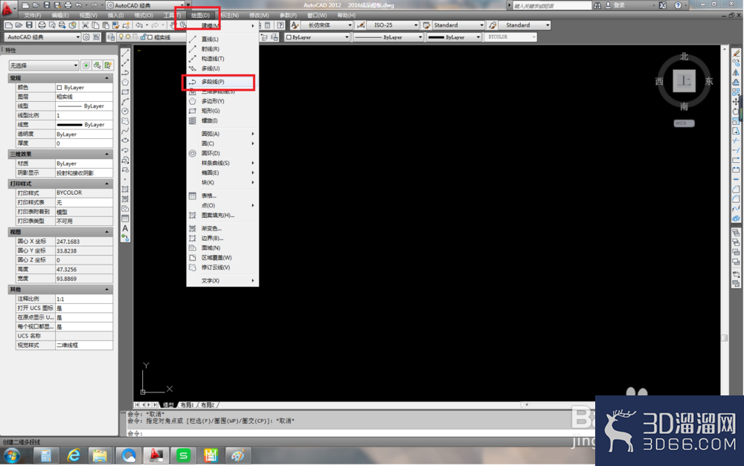The height and width of the screenshot is (466, 744).
Task: Collapse the 其他 section in properties panel
Action: (x=106, y=289)
